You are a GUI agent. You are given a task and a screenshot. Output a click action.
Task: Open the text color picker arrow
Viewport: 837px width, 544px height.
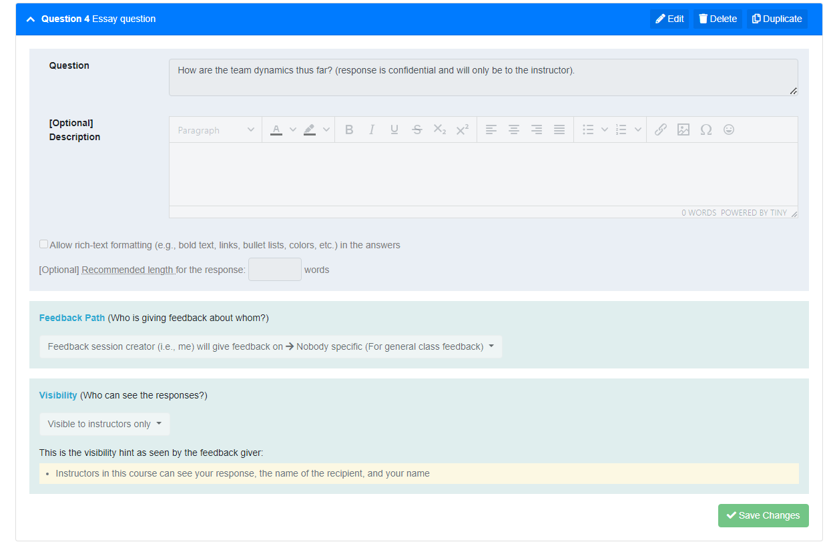tap(292, 130)
